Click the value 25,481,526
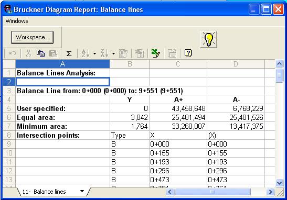287x200 pixels. click(x=247, y=118)
